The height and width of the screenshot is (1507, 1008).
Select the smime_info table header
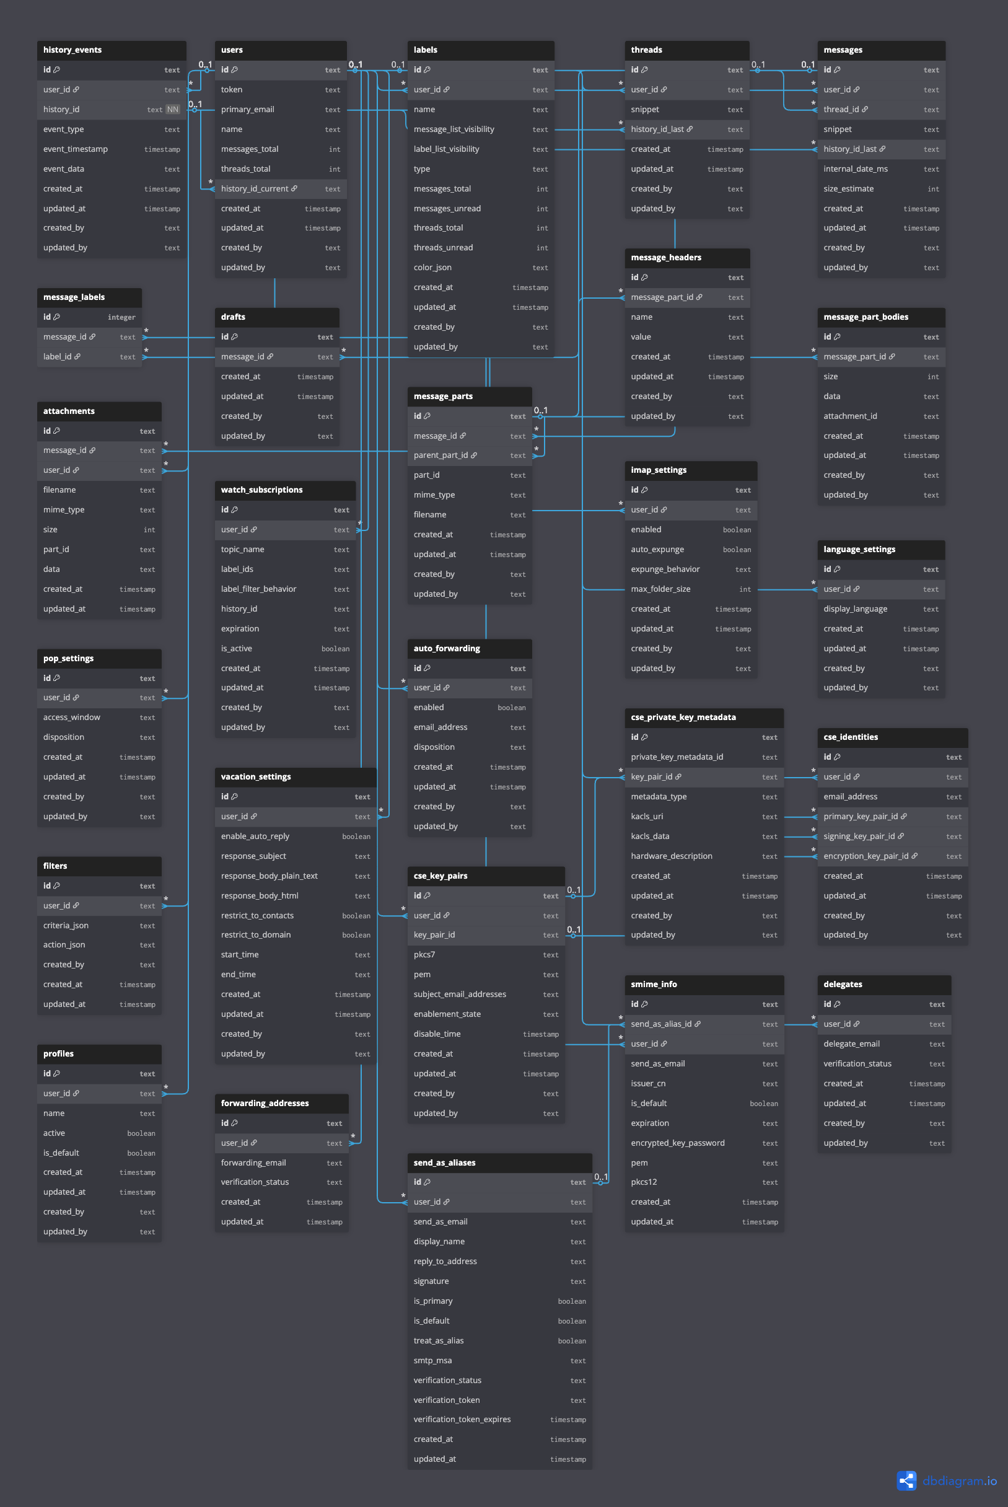point(704,984)
